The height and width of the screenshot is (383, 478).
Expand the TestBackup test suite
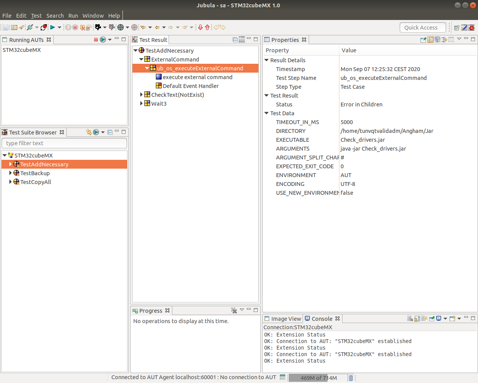click(x=10, y=173)
